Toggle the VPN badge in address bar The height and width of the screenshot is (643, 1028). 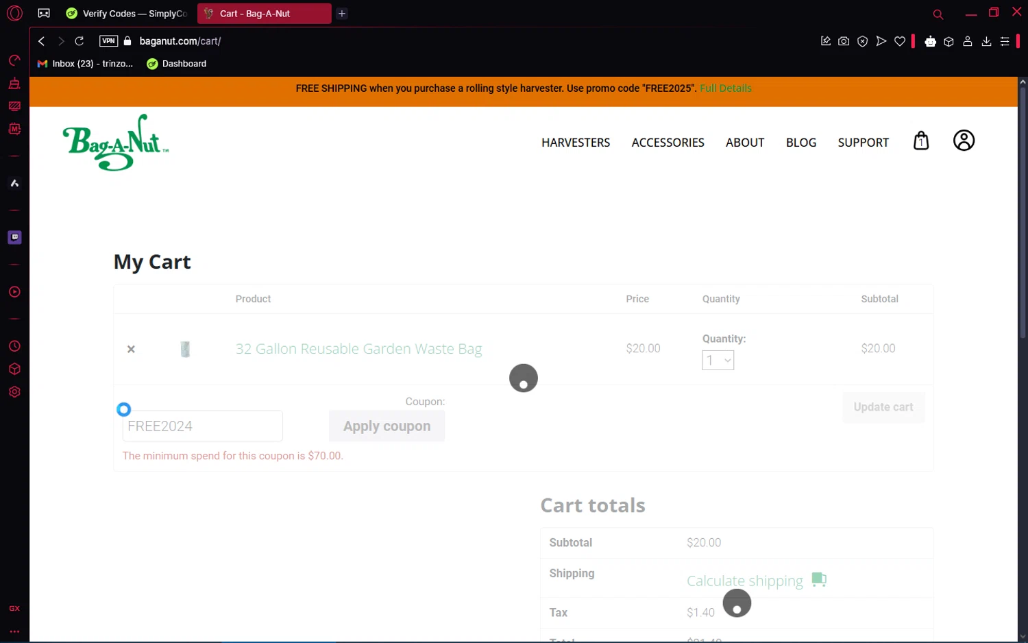108,41
